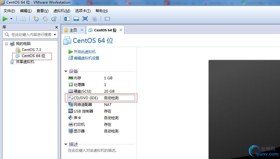Click the processor chip icon
This screenshot has width=280, height=159.
(x=71, y=84)
